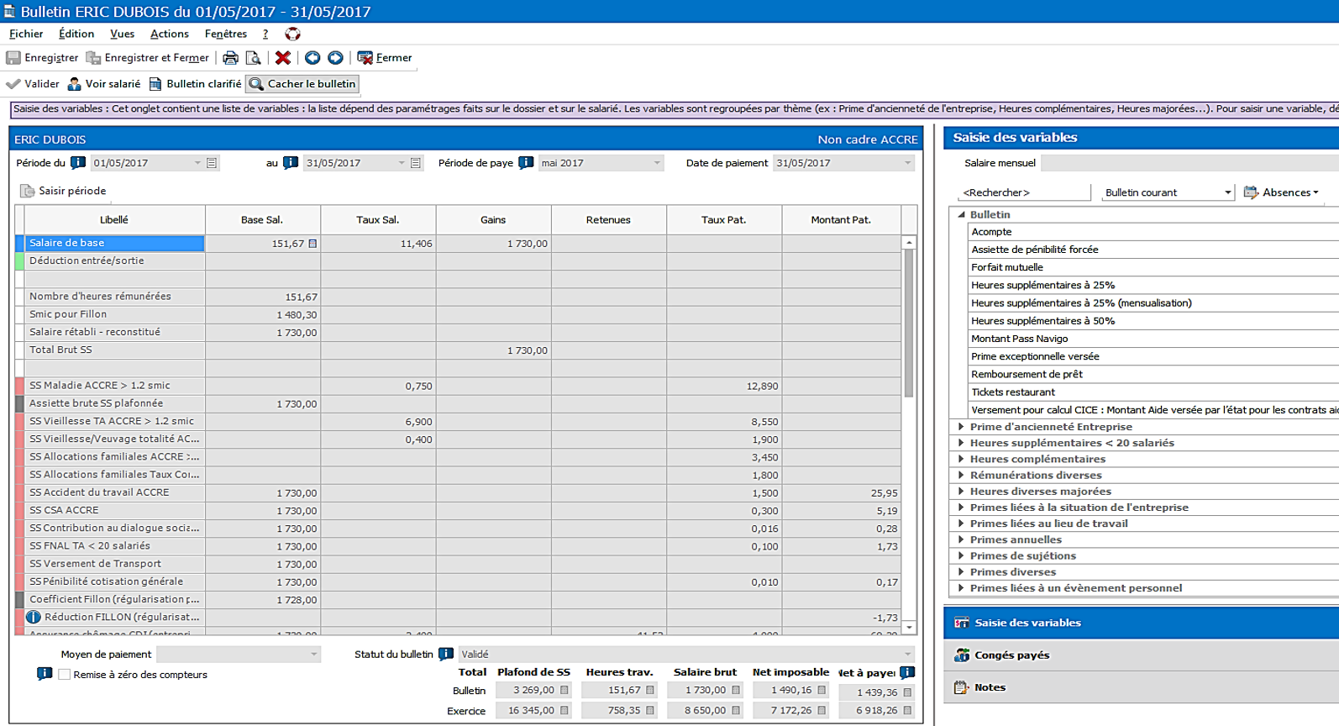Click info icon on Réduction FILLON row

[34, 617]
